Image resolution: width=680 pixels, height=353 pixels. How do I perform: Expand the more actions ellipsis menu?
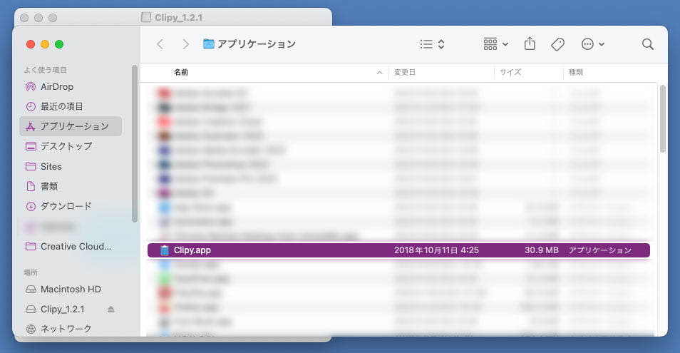pos(592,44)
